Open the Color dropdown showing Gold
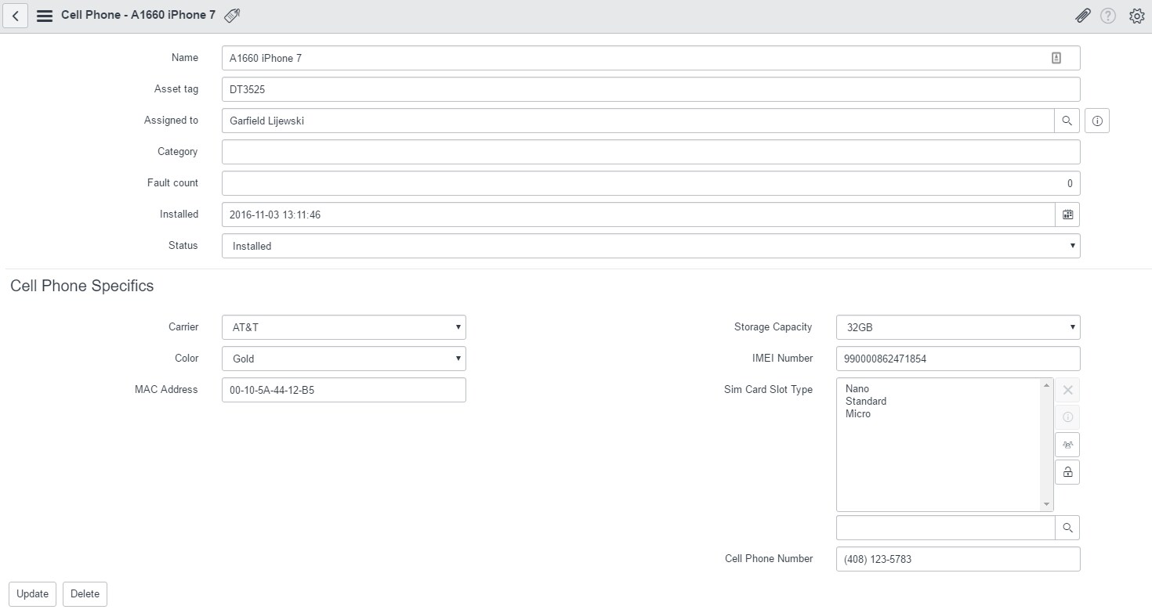 (x=343, y=359)
